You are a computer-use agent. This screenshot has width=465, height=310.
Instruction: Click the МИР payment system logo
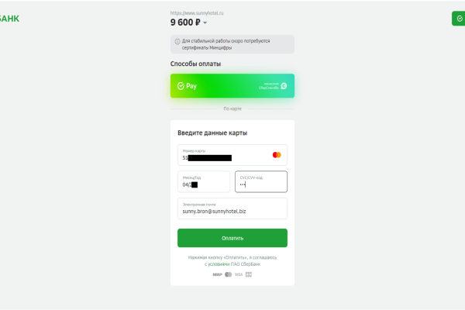[216, 274]
